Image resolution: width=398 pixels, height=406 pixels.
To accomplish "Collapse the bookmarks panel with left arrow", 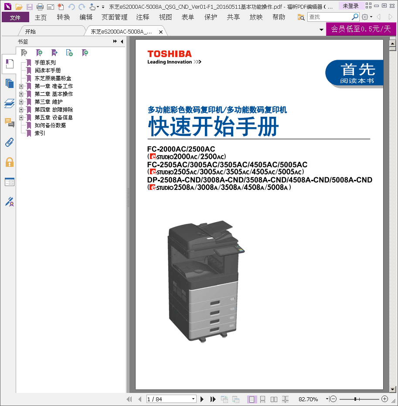I will click(122, 41).
